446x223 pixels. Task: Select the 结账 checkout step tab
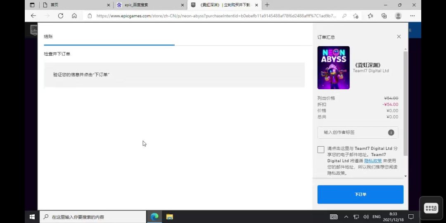click(x=48, y=36)
